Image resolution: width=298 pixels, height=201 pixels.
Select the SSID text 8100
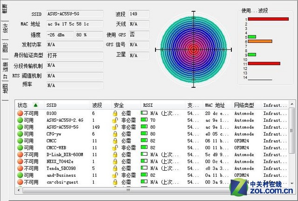point(51,113)
